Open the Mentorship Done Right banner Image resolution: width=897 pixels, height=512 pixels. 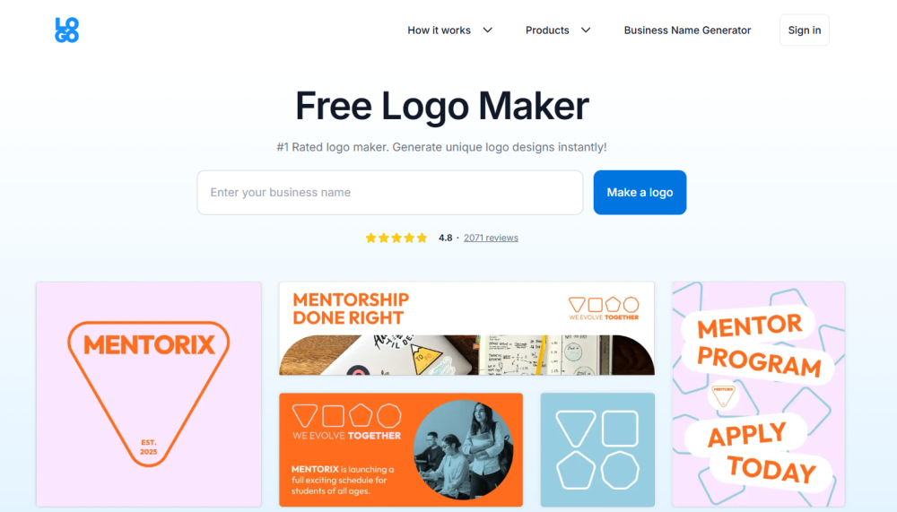466,328
